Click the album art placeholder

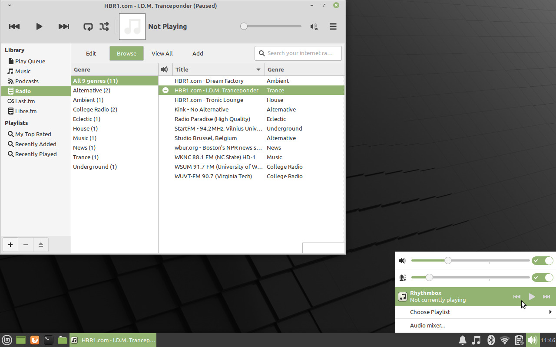coord(132,26)
